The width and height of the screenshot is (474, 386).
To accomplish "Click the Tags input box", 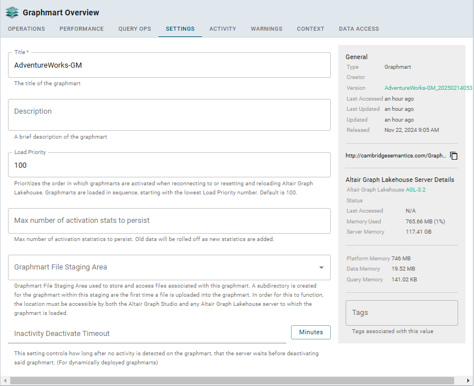I will click(401, 313).
